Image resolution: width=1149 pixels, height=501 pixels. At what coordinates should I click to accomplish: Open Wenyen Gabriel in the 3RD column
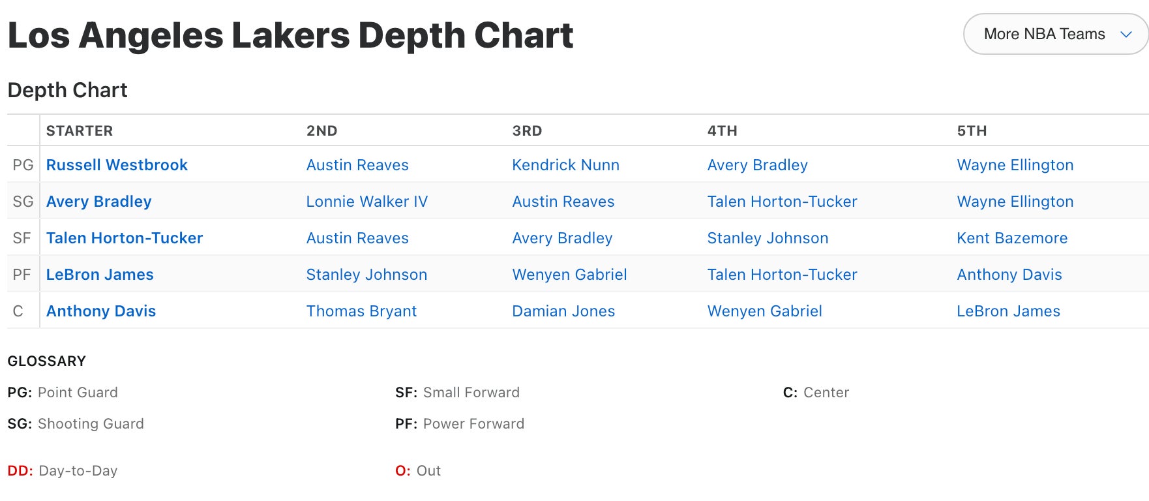[x=569, y=275]
